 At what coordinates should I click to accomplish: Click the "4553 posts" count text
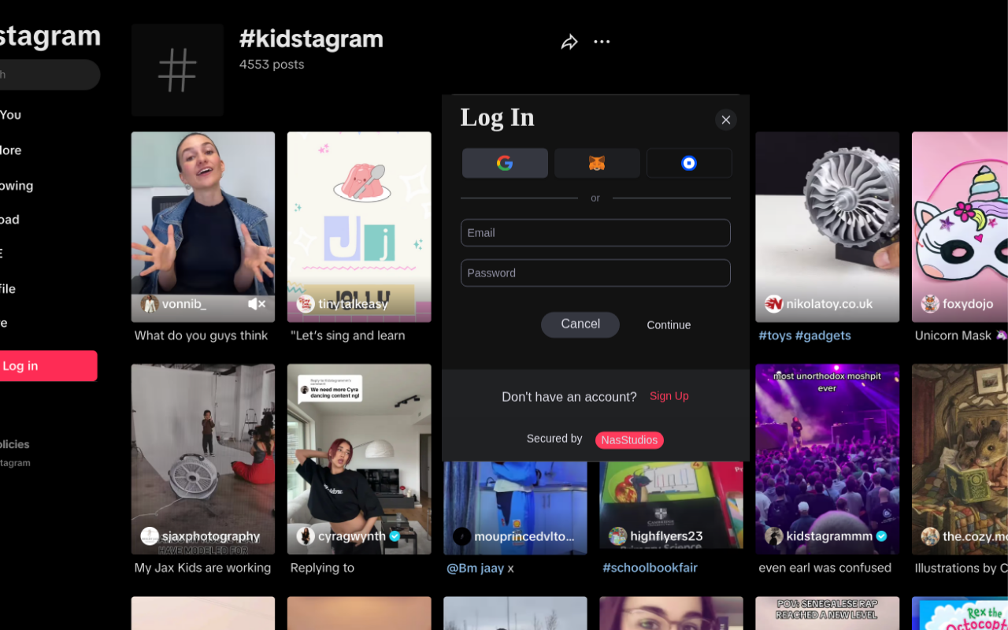[x=272, y=65]
